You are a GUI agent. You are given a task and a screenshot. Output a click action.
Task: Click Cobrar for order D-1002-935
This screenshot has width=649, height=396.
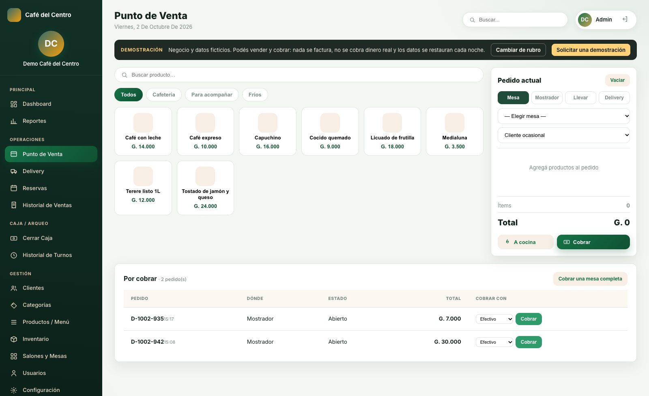[529, 319]
